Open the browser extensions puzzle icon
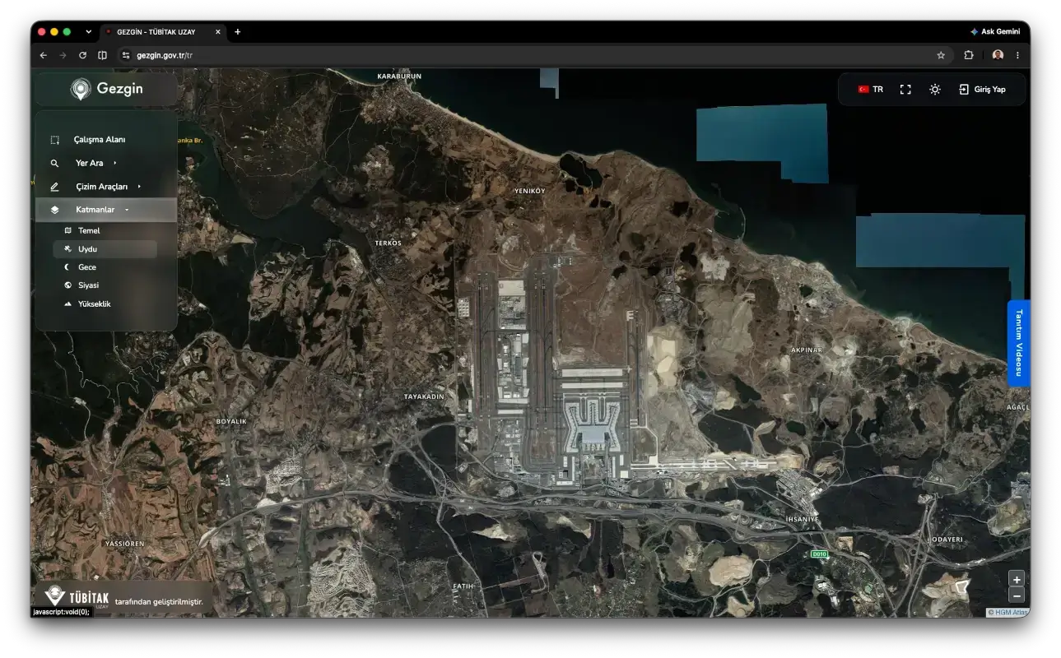Screen dimensions: 1061x658 pyautogui.click(x=969, y=55)
